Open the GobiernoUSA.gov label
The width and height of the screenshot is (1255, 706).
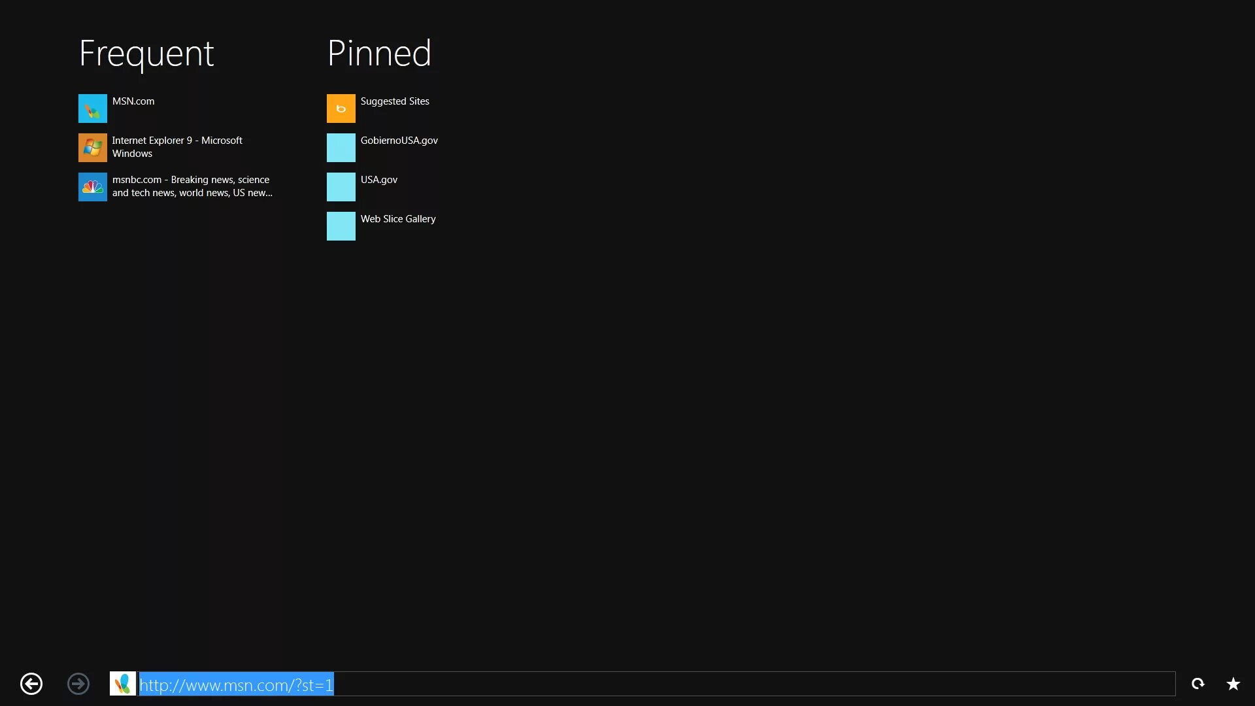pyautogui.click(x=399, y=141)
